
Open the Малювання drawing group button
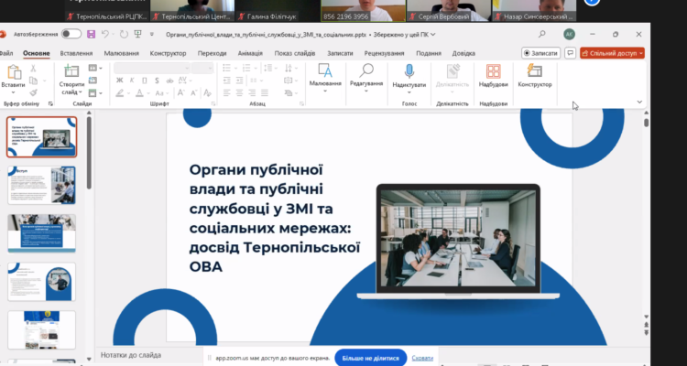[325, 78]
